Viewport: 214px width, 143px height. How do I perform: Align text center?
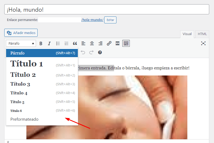[92, 43]
